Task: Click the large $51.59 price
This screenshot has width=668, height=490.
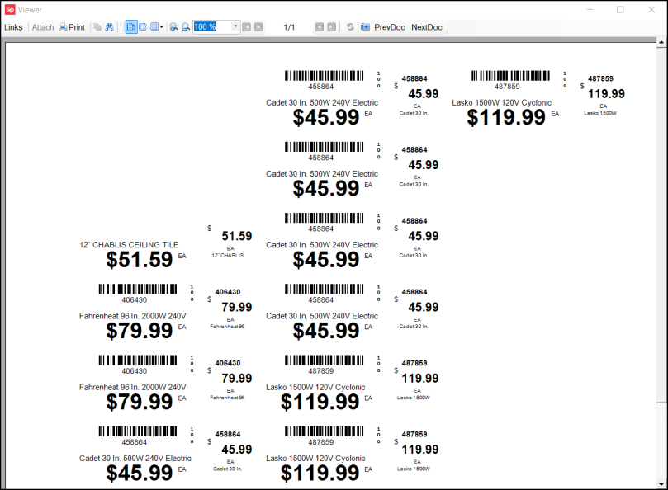Action: pyautogui.click(x=140, y=260)
